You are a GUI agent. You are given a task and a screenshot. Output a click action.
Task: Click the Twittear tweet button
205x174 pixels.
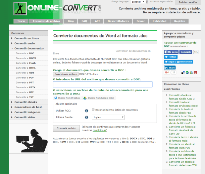[x=171, y=57]
